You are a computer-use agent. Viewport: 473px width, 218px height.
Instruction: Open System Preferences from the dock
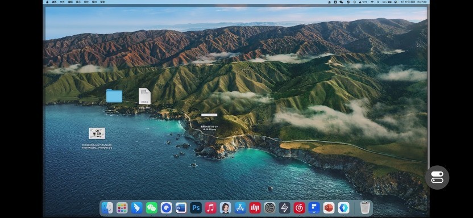coord(269,208)
